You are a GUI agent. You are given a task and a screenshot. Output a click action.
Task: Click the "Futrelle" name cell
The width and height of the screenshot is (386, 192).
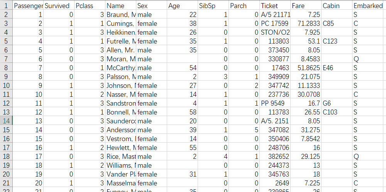[x=121, y=41]
